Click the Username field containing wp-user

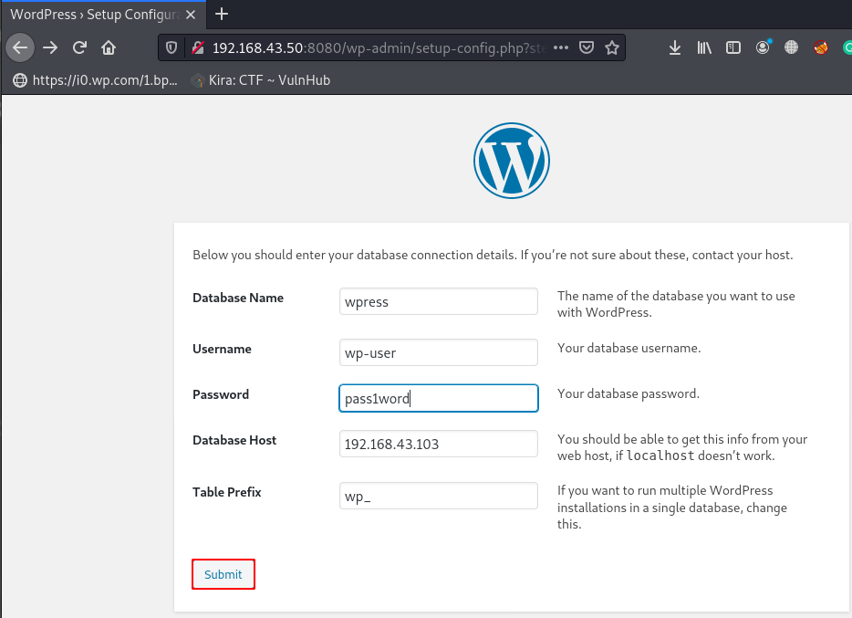(439, 352)
